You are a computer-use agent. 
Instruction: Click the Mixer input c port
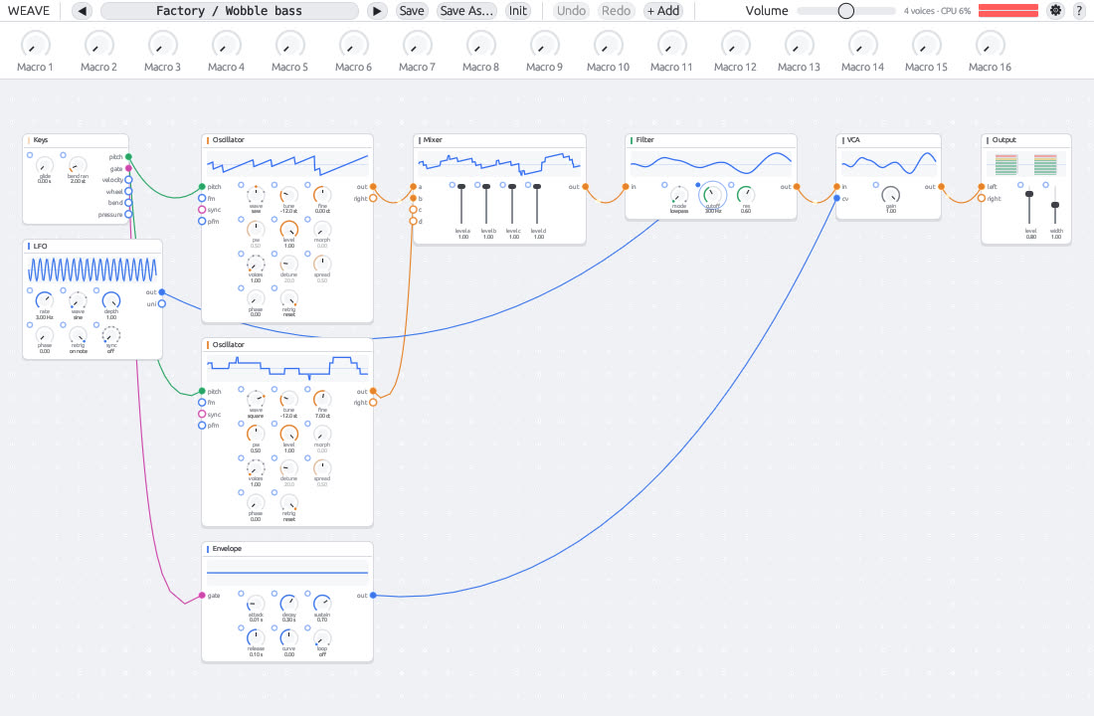pos(413,210)
